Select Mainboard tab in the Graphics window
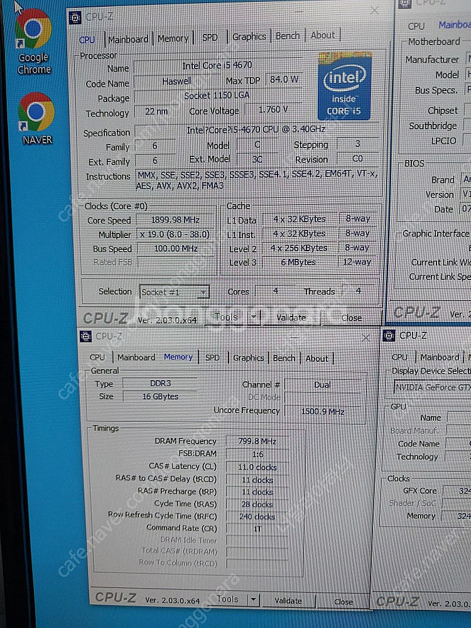Image resolution: width=471 pixels, height=628 pixels. coord(440,357)
